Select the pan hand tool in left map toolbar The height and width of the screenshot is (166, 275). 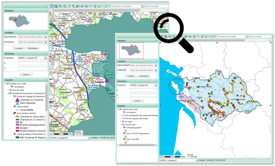[x=52, y=6]
